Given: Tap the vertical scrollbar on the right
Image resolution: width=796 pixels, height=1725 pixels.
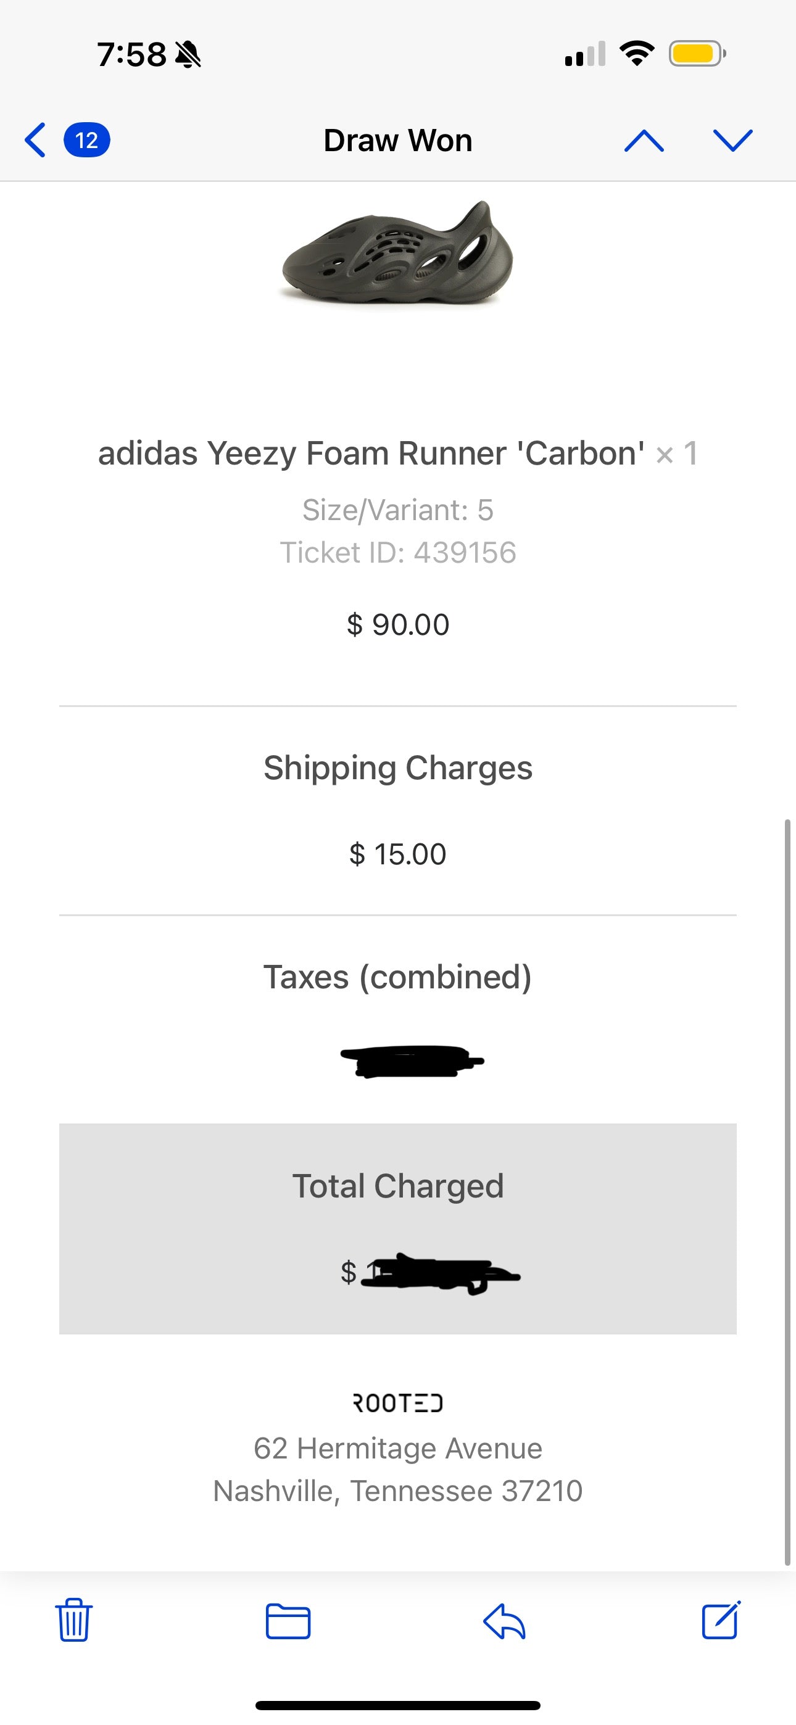Looking at the screenshot, I should click(x=787, y=1192).
